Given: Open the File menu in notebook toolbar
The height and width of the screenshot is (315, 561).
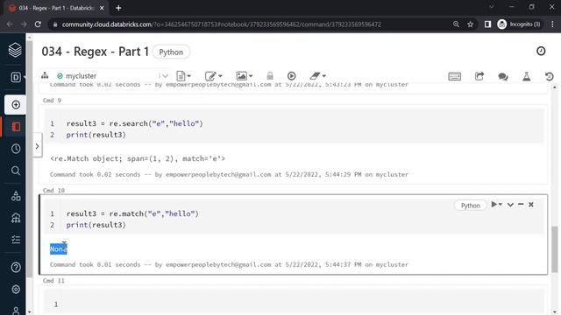Looking at the screenshot, I should click(183, 76).
